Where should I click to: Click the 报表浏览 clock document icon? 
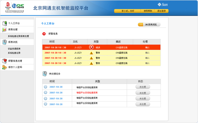coord(4,42)
